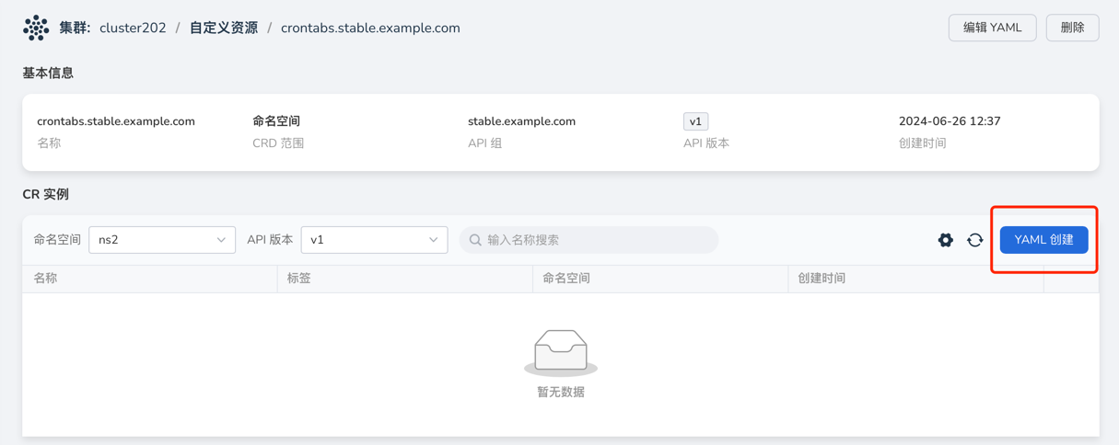The height and width of the screenshot is (445, 1119).
Task: Click the empty inbox placeholder icon
Action: 560,351
